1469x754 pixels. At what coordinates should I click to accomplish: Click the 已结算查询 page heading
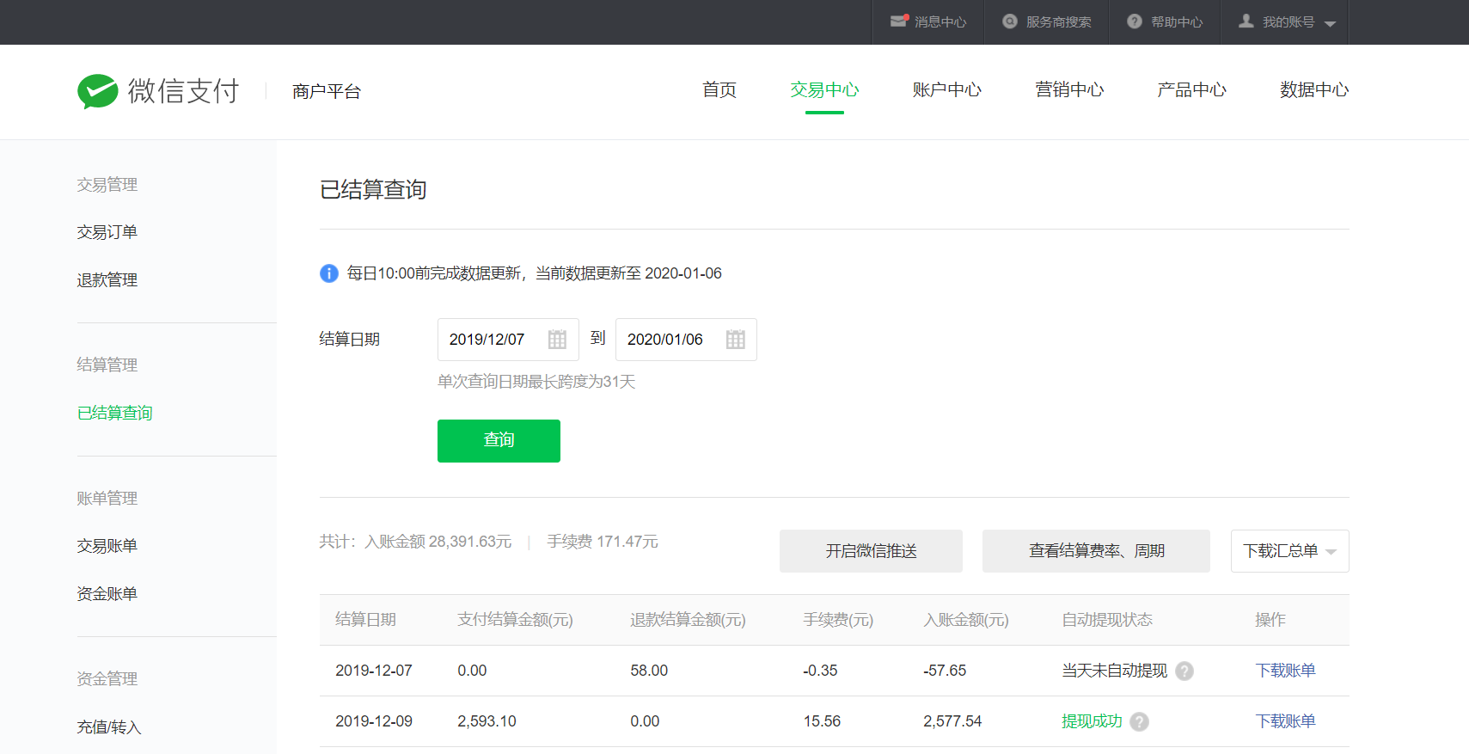(373, 189)
